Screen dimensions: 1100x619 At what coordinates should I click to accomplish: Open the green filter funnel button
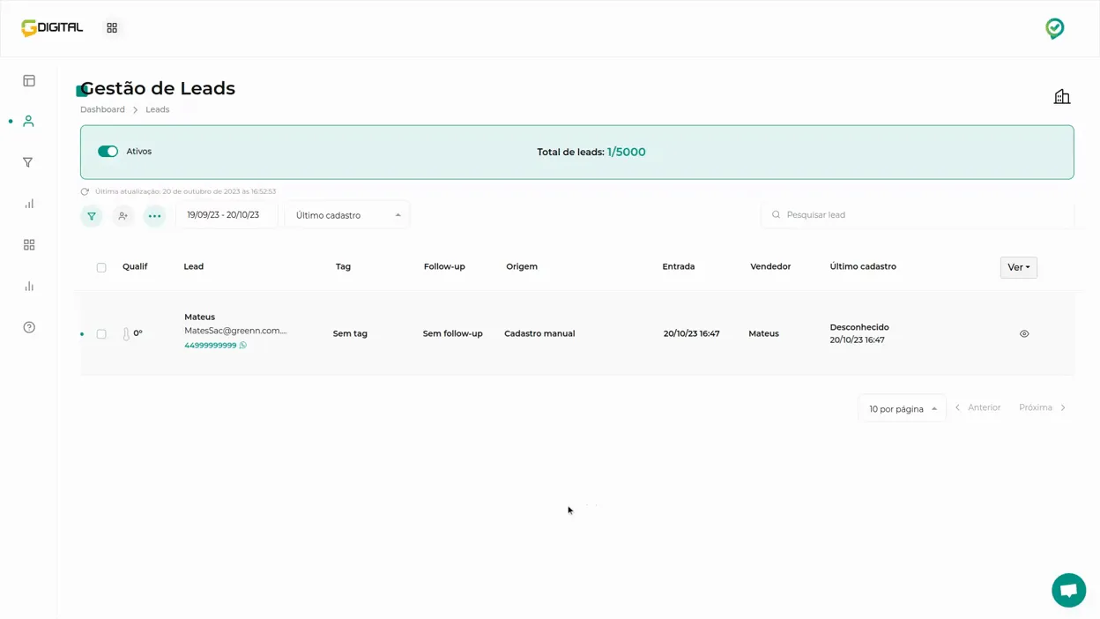tap(92, 216)
